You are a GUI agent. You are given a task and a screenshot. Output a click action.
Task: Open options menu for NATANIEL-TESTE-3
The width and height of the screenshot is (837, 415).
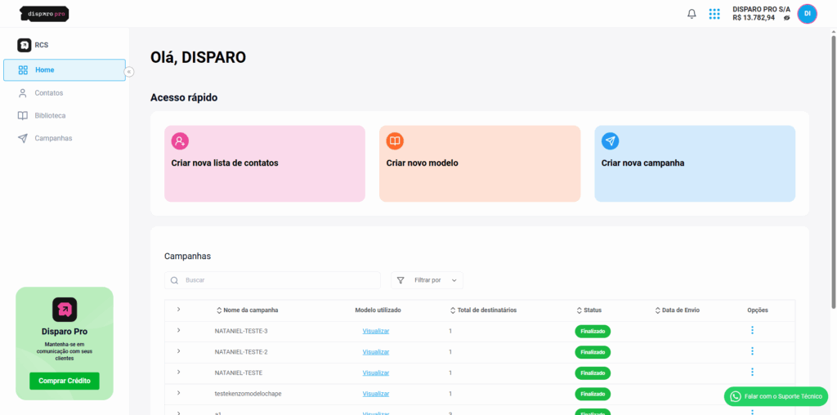click(x=752, y=330)
